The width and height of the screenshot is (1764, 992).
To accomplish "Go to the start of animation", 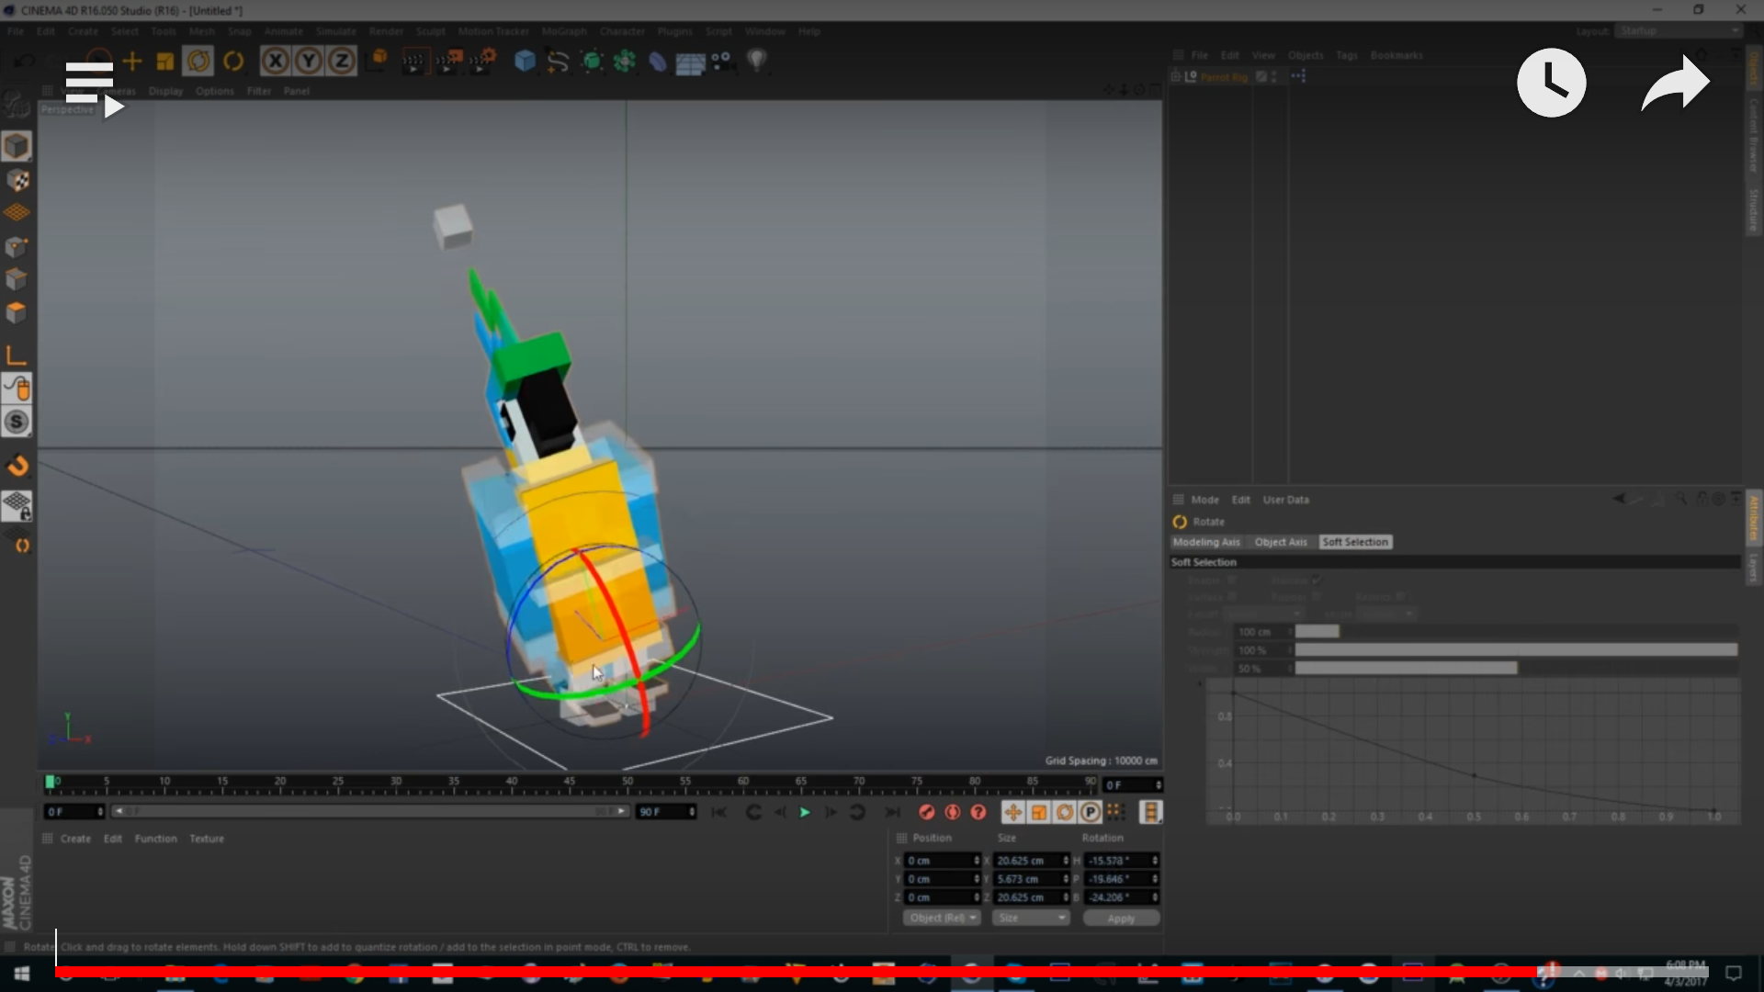I will (x=719, y=812).
